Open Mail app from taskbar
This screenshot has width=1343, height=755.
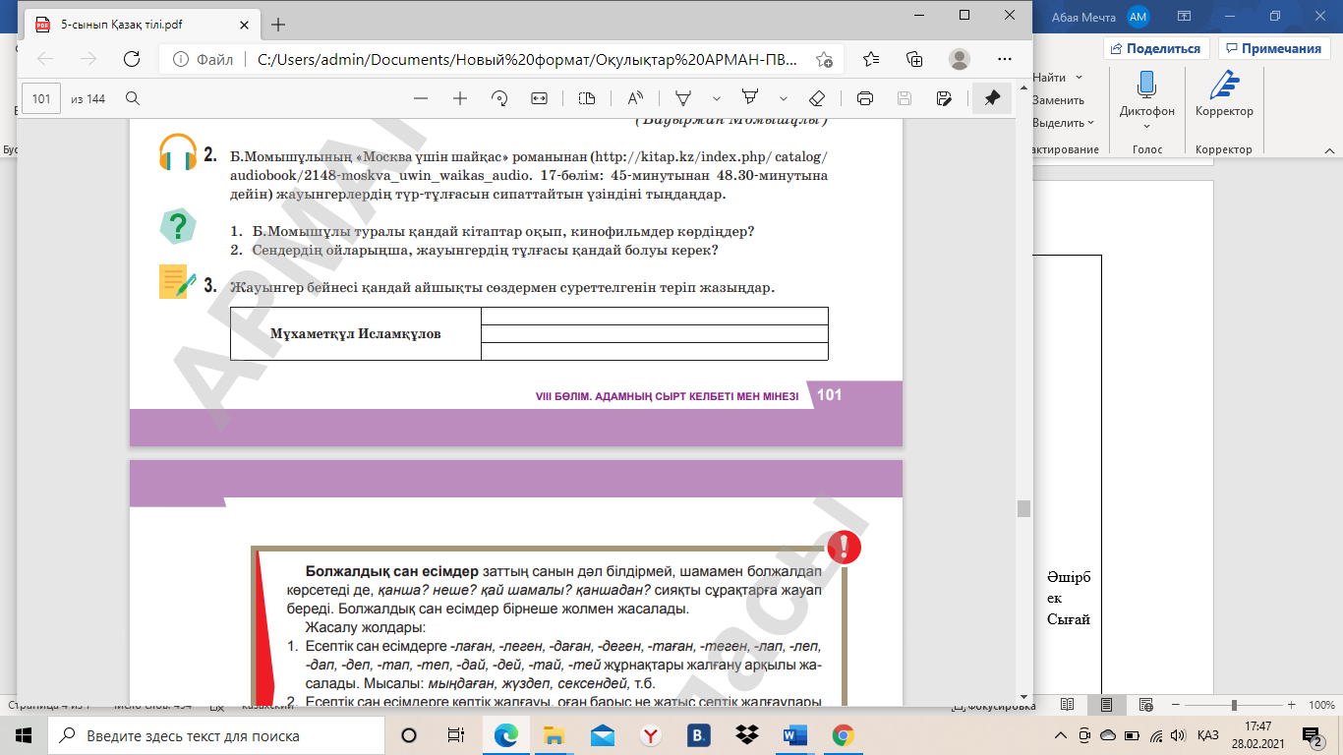(x=603, y=734)
